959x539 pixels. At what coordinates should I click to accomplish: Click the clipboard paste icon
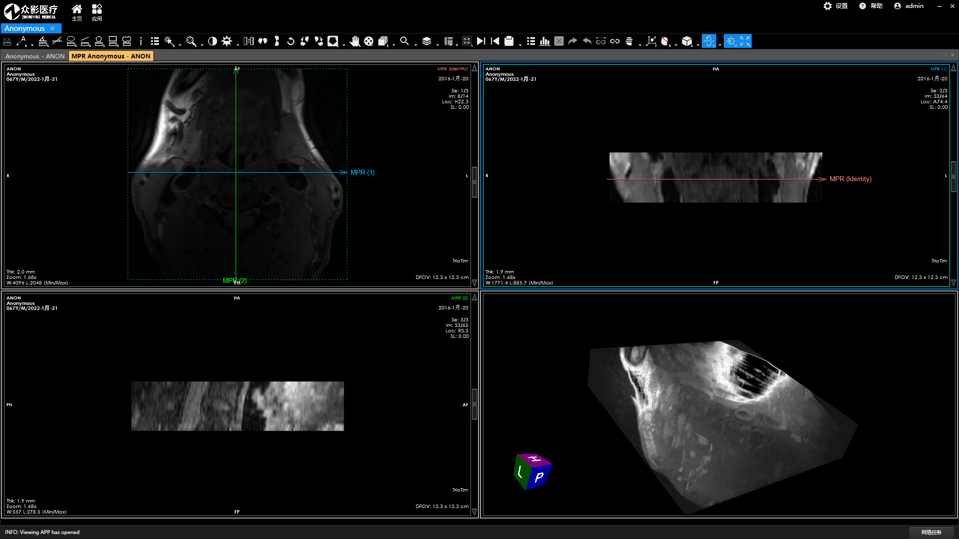click(509, 41)
